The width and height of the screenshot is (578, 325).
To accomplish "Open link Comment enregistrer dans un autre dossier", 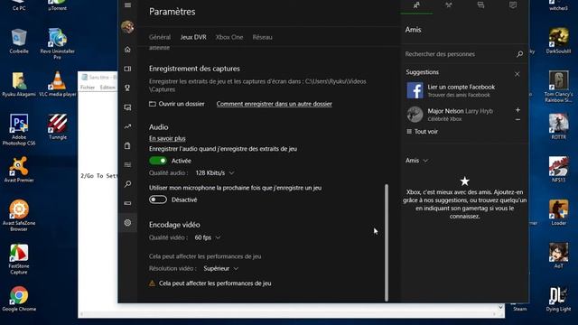I will (x=275, y=104).
